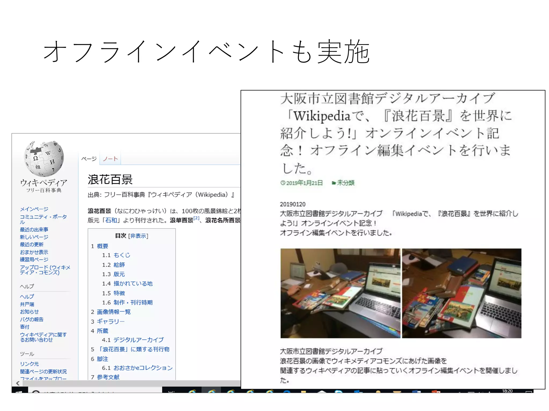The height and width of the screenshot is (411, 549).
Task: Open the right event photo
Action: point(462,293)
